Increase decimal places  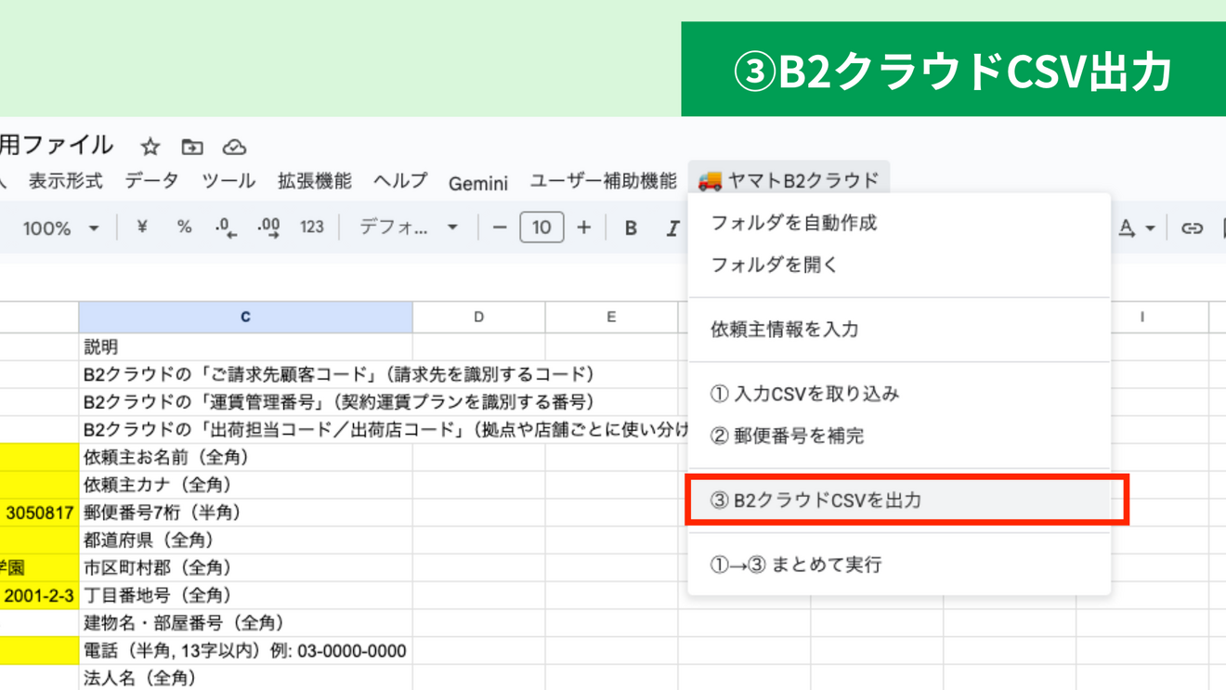tap(268, 228)
